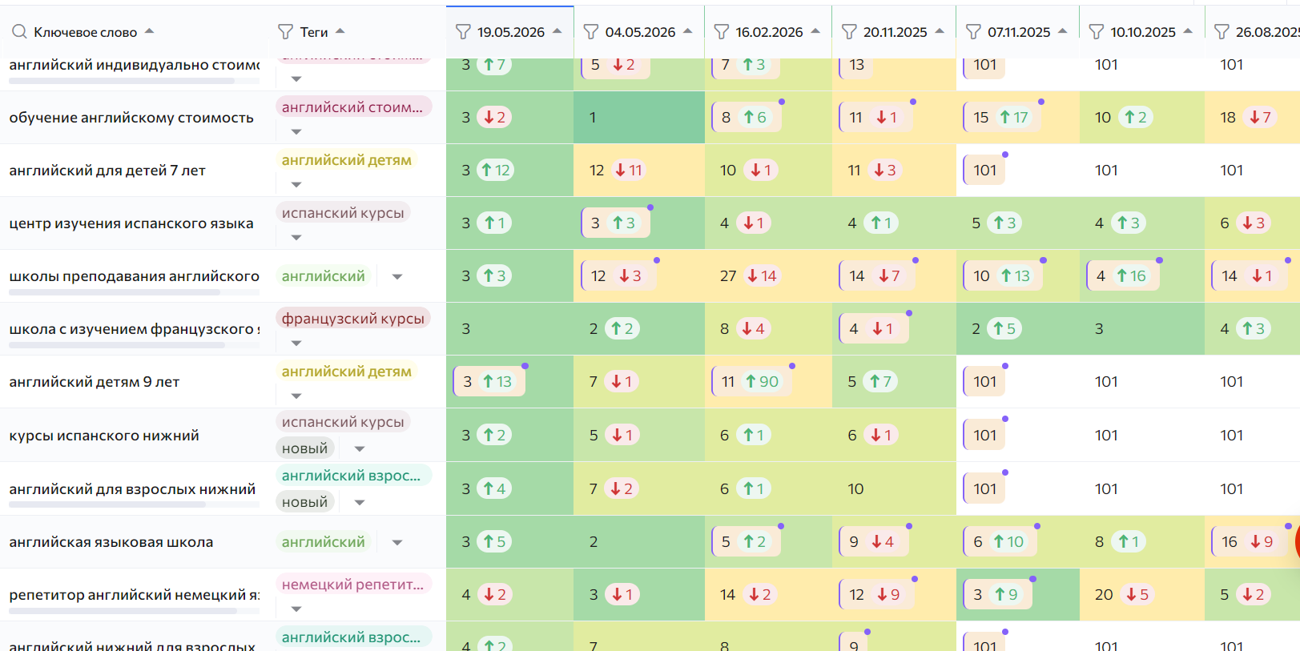Click 07.11.2025 cell for репетитор английский немецкий
Screen dimensions: 1300x651
point(1018,595)
